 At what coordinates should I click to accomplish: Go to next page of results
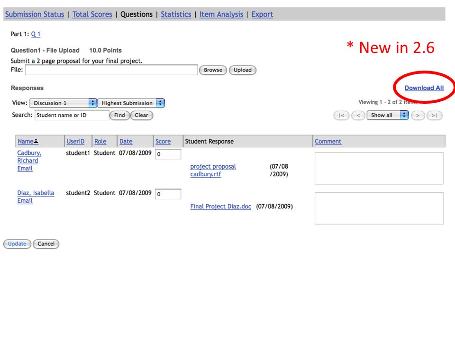point(418,115)
